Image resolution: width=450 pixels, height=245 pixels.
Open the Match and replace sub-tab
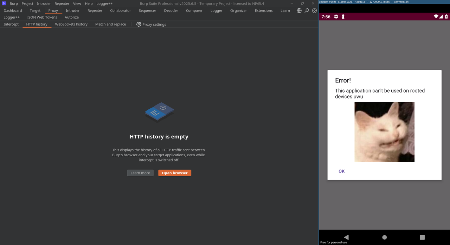click(110, 24)
